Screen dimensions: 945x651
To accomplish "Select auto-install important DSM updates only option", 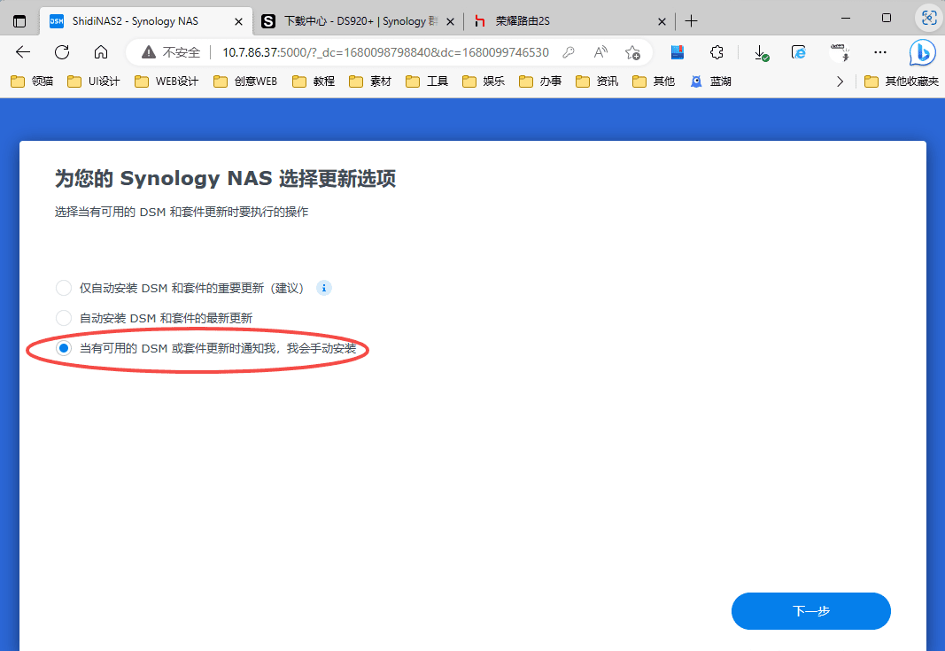I will (x=64, y=288).
